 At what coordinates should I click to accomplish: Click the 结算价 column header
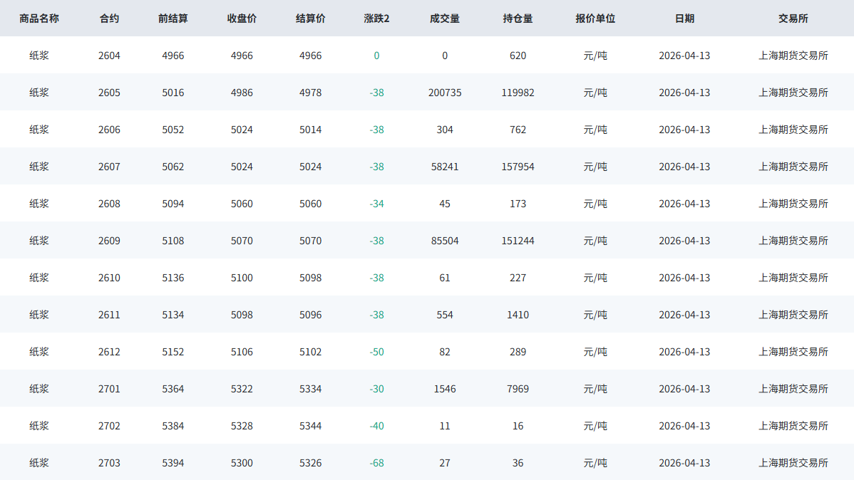click(x=310, y=19)
